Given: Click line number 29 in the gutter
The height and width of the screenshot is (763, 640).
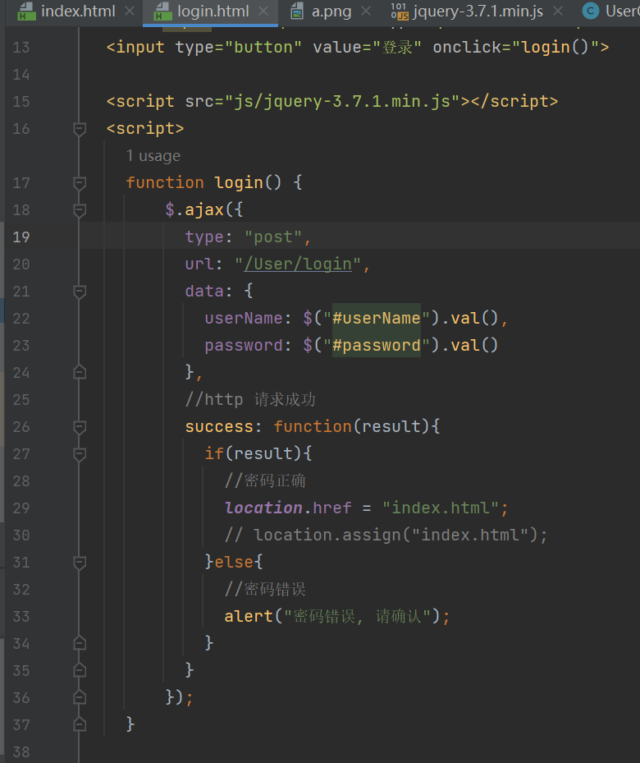Looking at the screenshot, I should pos(21,508).
